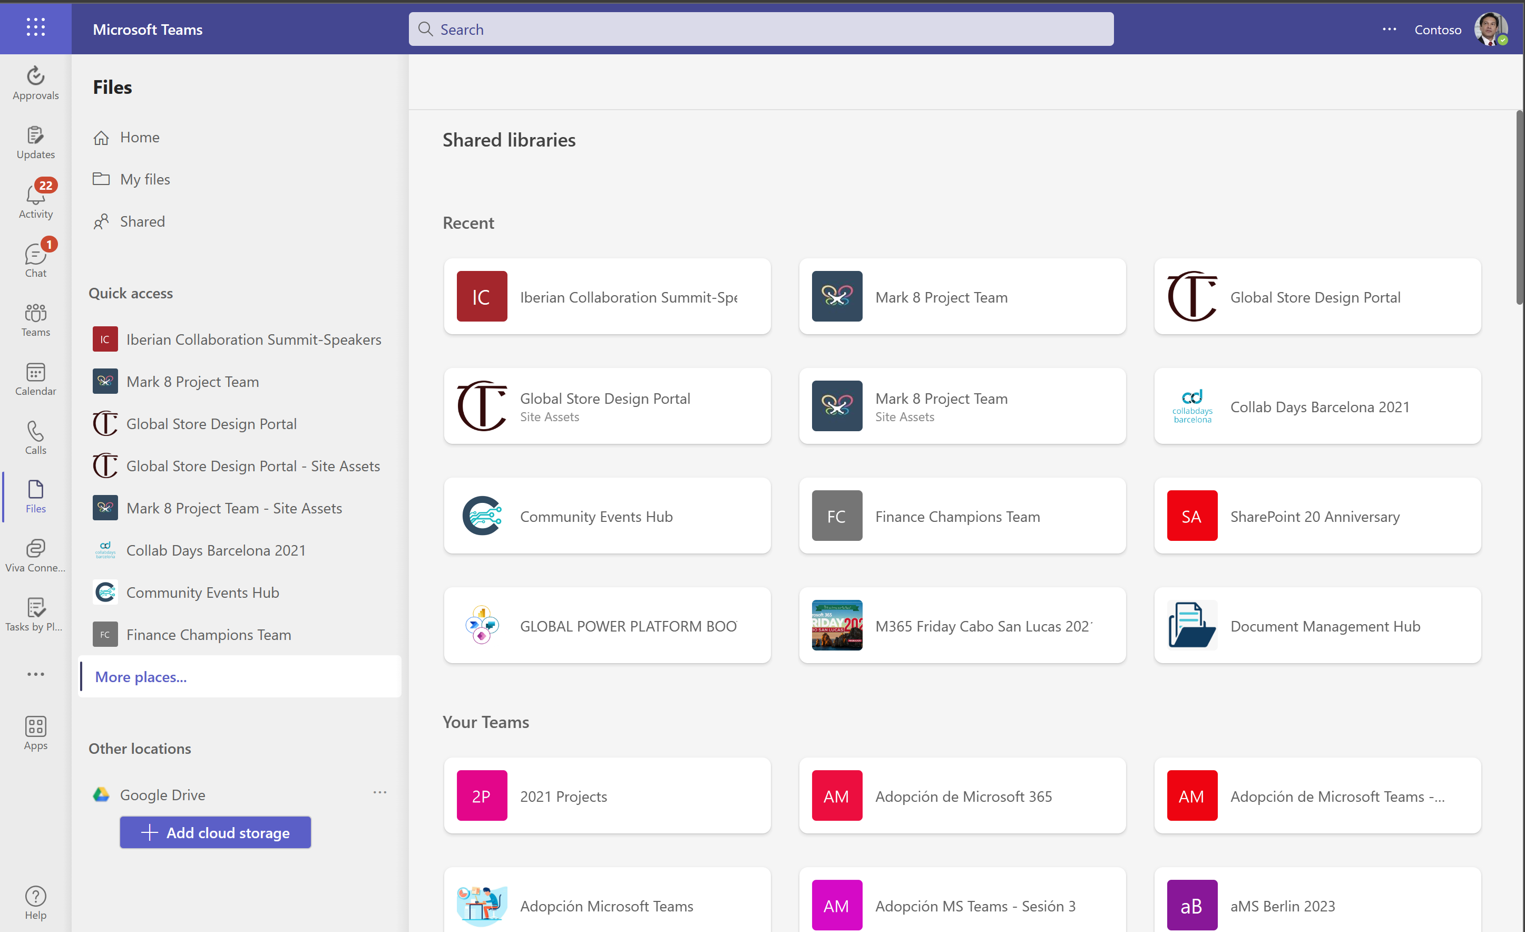
Task: Add cloud storage
Action: click(215, 832)
